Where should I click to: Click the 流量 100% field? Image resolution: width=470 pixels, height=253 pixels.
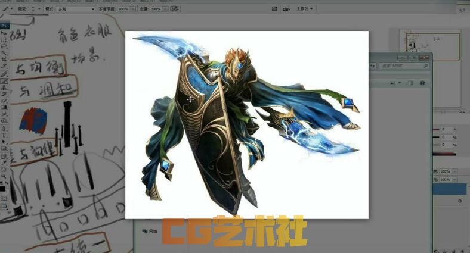coord(156,9)
